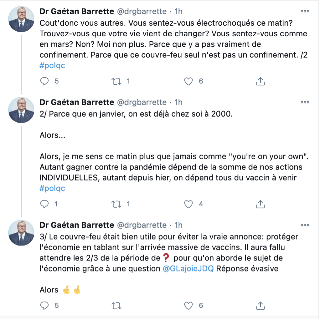Like the second tweet with four likes
The image size is (320, 319).
188,204
